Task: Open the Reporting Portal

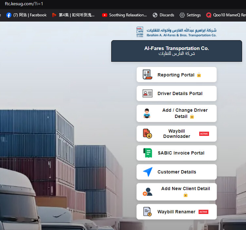Action: tap(176, 75)
